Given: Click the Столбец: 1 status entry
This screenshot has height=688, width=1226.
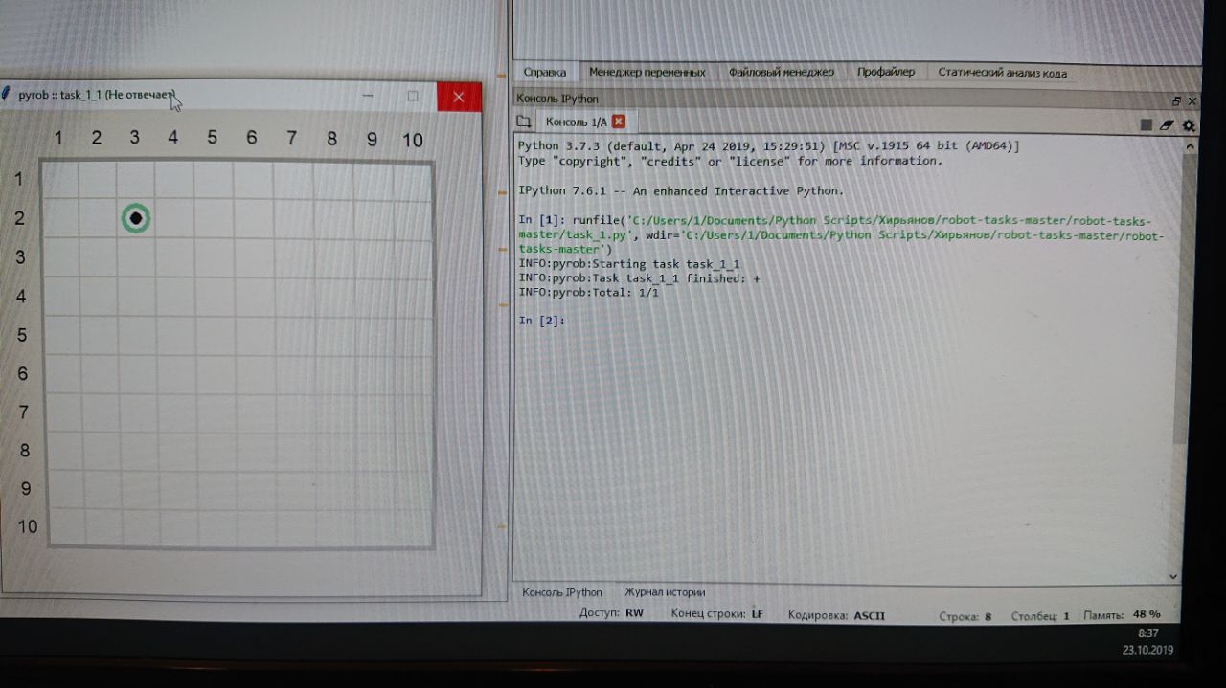Looking at the screenshot, I should tap(1040, 616).
